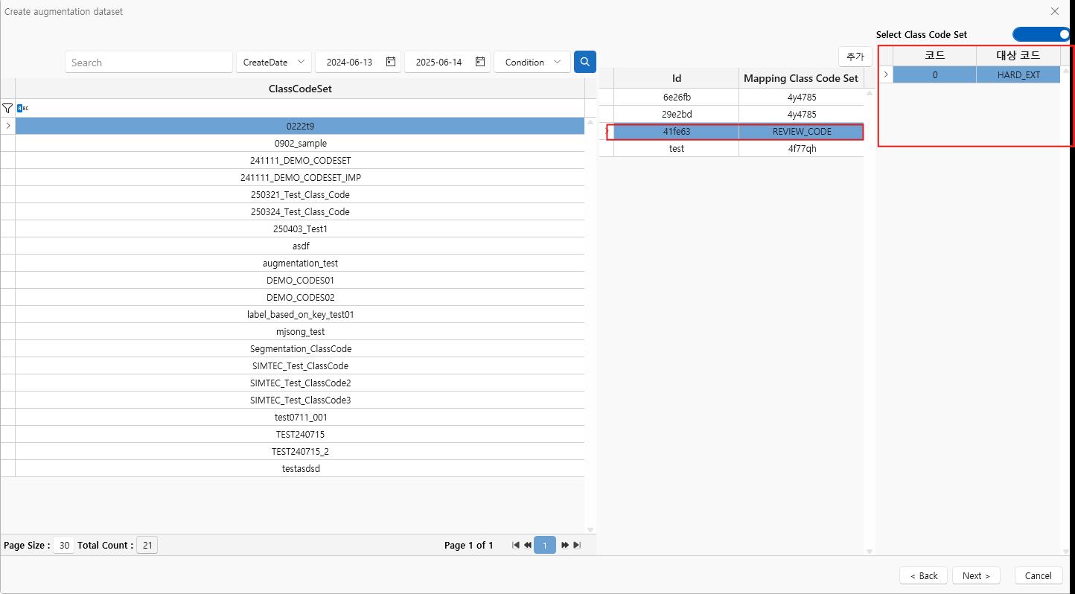Open calendar picker for 2024-06-13 start date
Image resolution: width=1075 pixels, height=594 pixels.
click(391, 62)
